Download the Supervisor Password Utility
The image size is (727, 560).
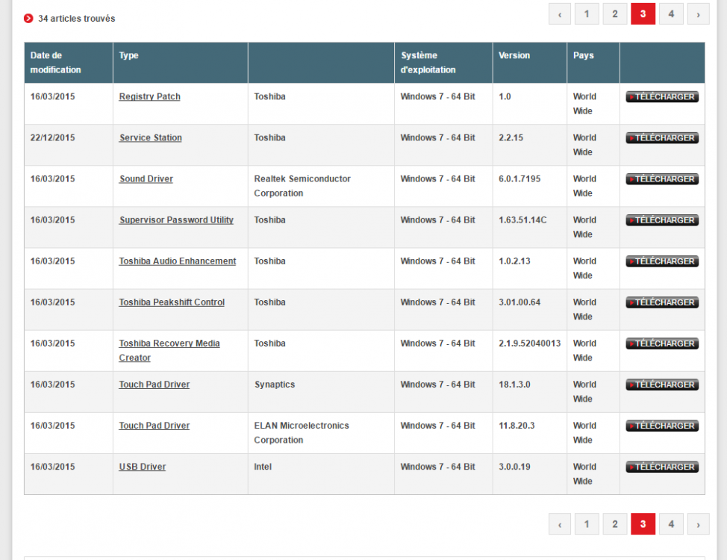(x=662, y=220)
